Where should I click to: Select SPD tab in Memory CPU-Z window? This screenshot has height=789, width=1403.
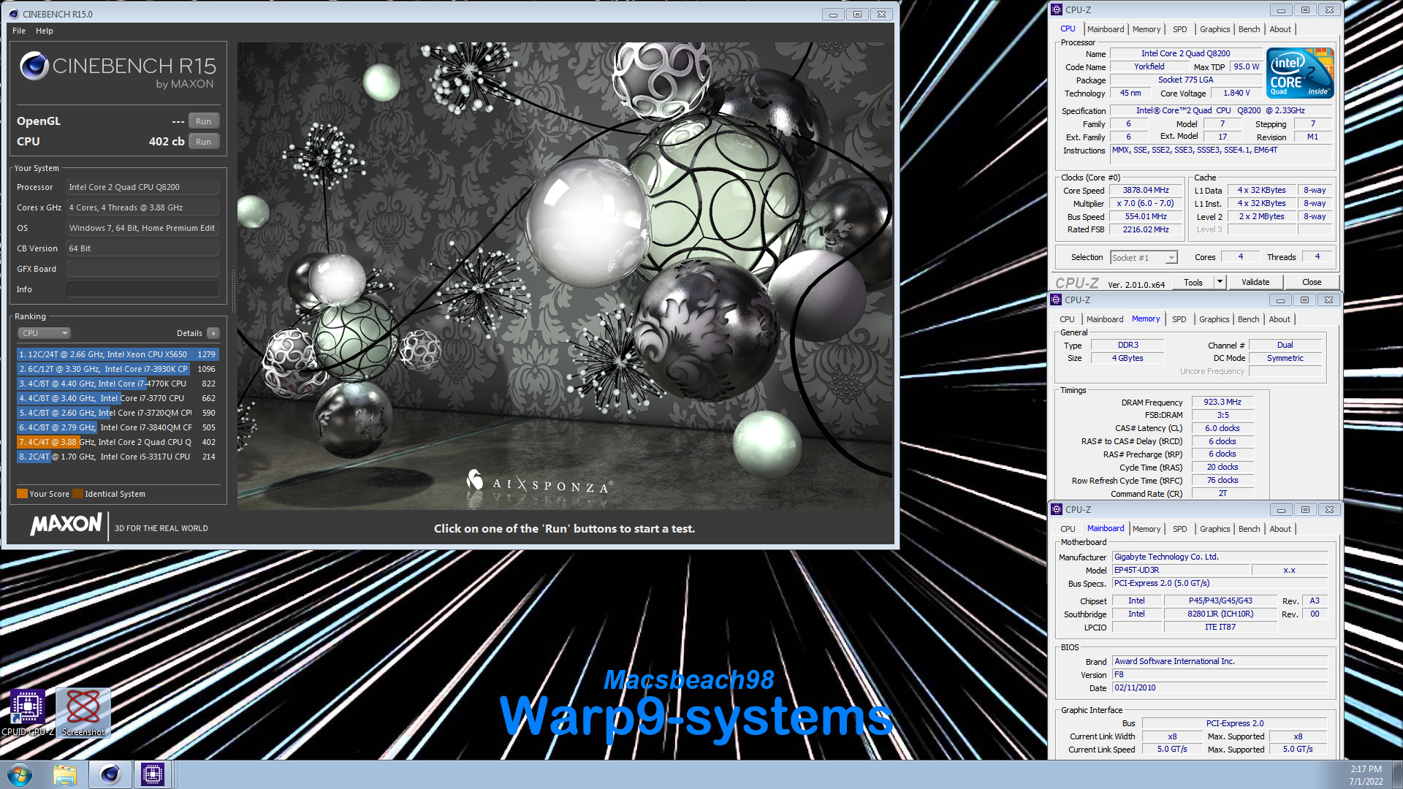click(x=1179, y=319)
